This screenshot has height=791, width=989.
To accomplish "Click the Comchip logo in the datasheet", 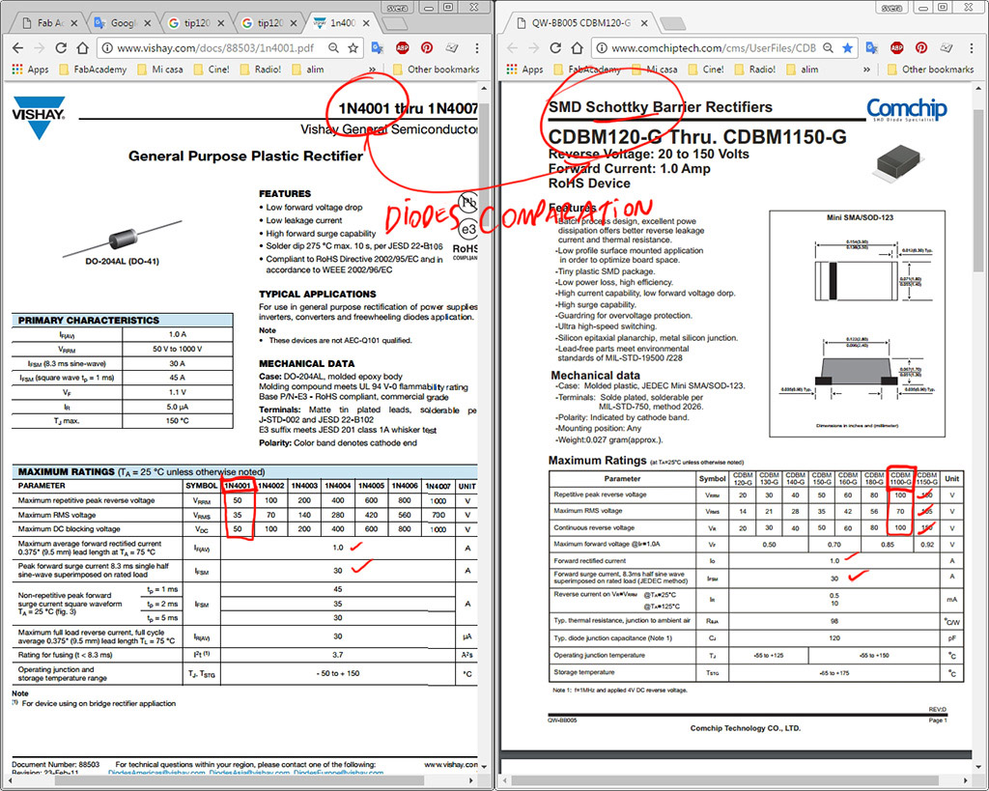I will click(x=906, y=109).
